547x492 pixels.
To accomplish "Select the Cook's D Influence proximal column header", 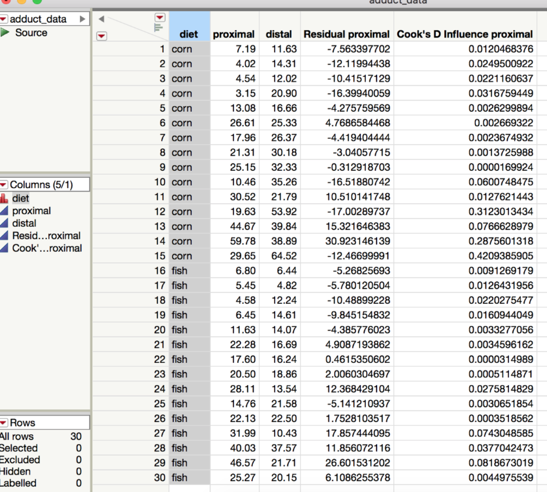I will coord(464,34).
